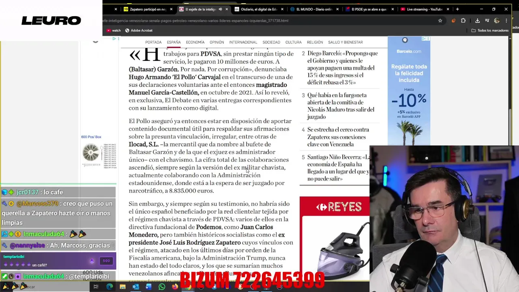Open the browser extensions puzzle icon

click(463, 21)
